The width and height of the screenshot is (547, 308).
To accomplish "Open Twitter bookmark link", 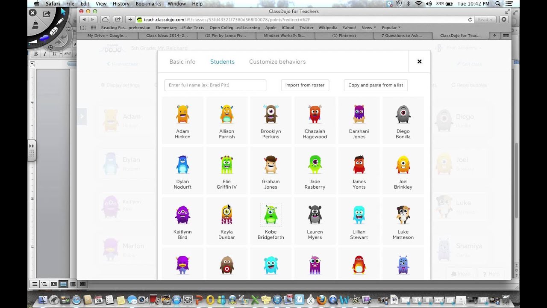I will coord(306,28).
